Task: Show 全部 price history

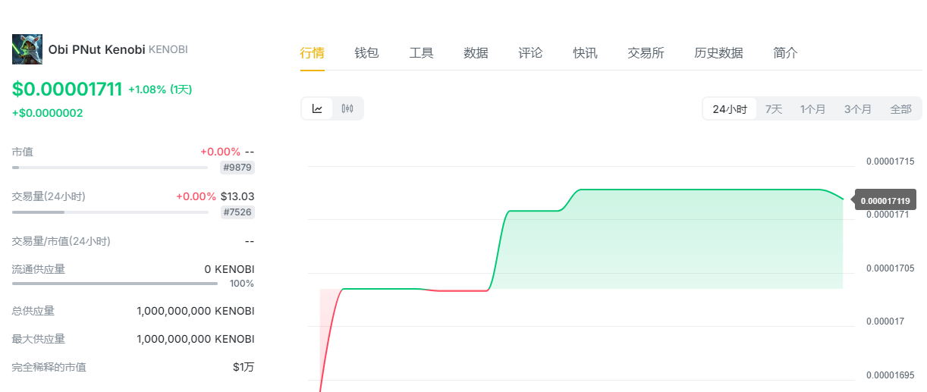Action: coord(900,109)
